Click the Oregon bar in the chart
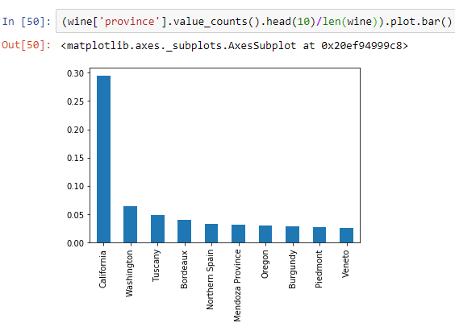455x331 pixels. click(x=265, y=234)
